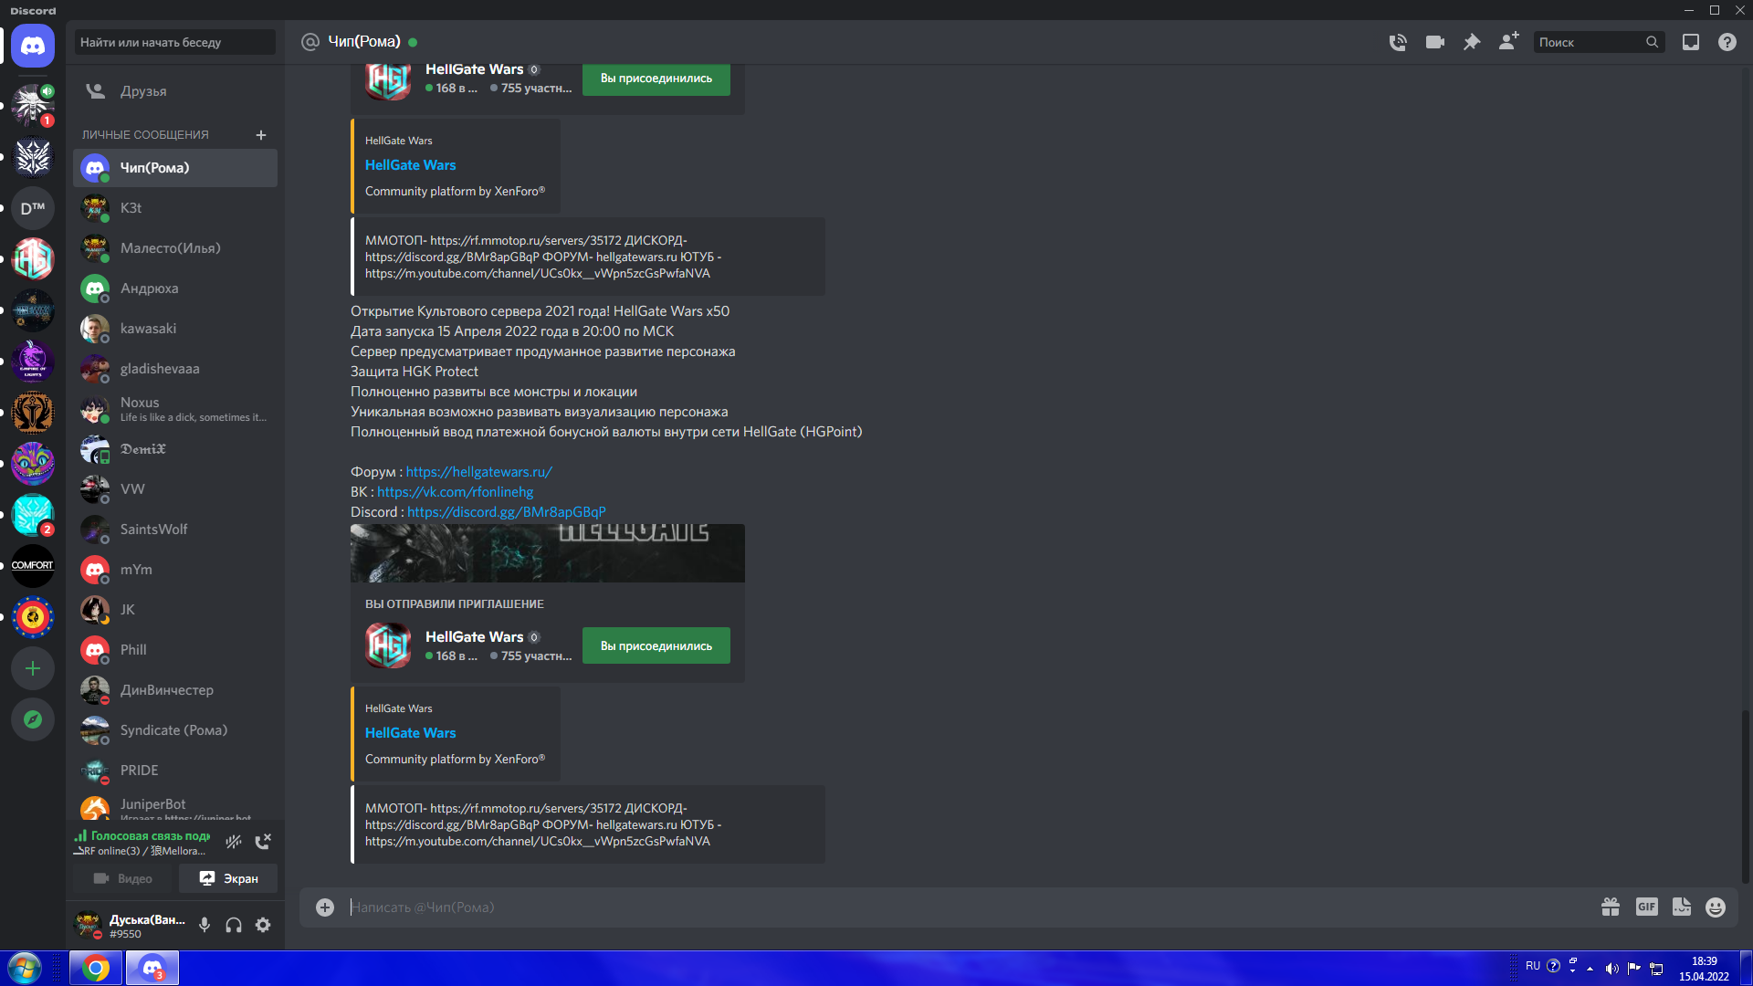Image resolution: width=1753 pixels, height=986 pixels.
Task: Click the find or start conversation box
Action: (x=175, y=42)
